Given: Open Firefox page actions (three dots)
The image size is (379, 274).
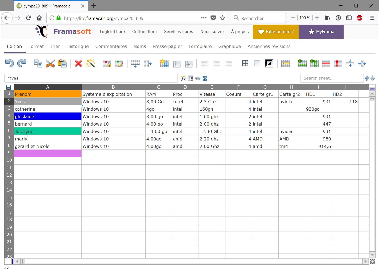Looking at the screenshot, I should (204, 18).
